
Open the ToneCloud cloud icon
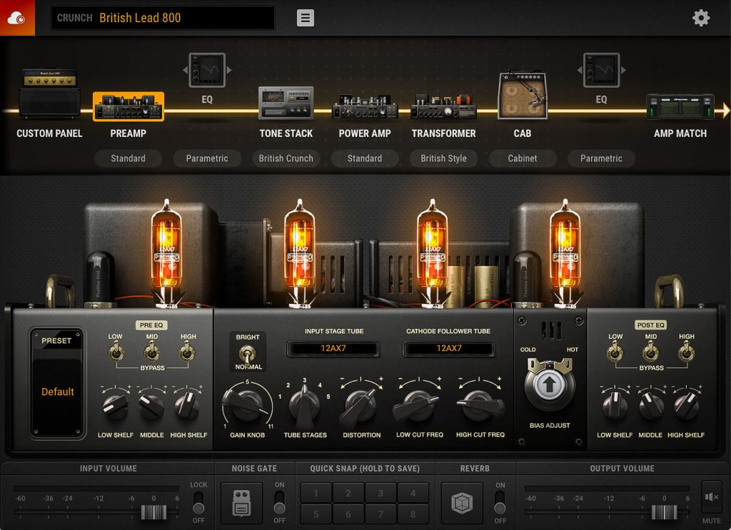17,18
